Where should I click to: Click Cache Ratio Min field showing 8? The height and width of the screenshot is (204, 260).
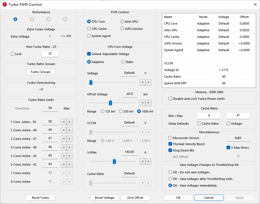point(209,116)
